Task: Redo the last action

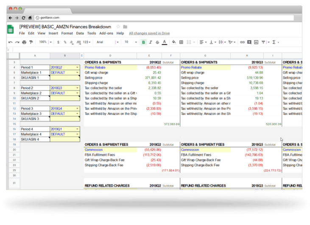Action: coord(17,42)
